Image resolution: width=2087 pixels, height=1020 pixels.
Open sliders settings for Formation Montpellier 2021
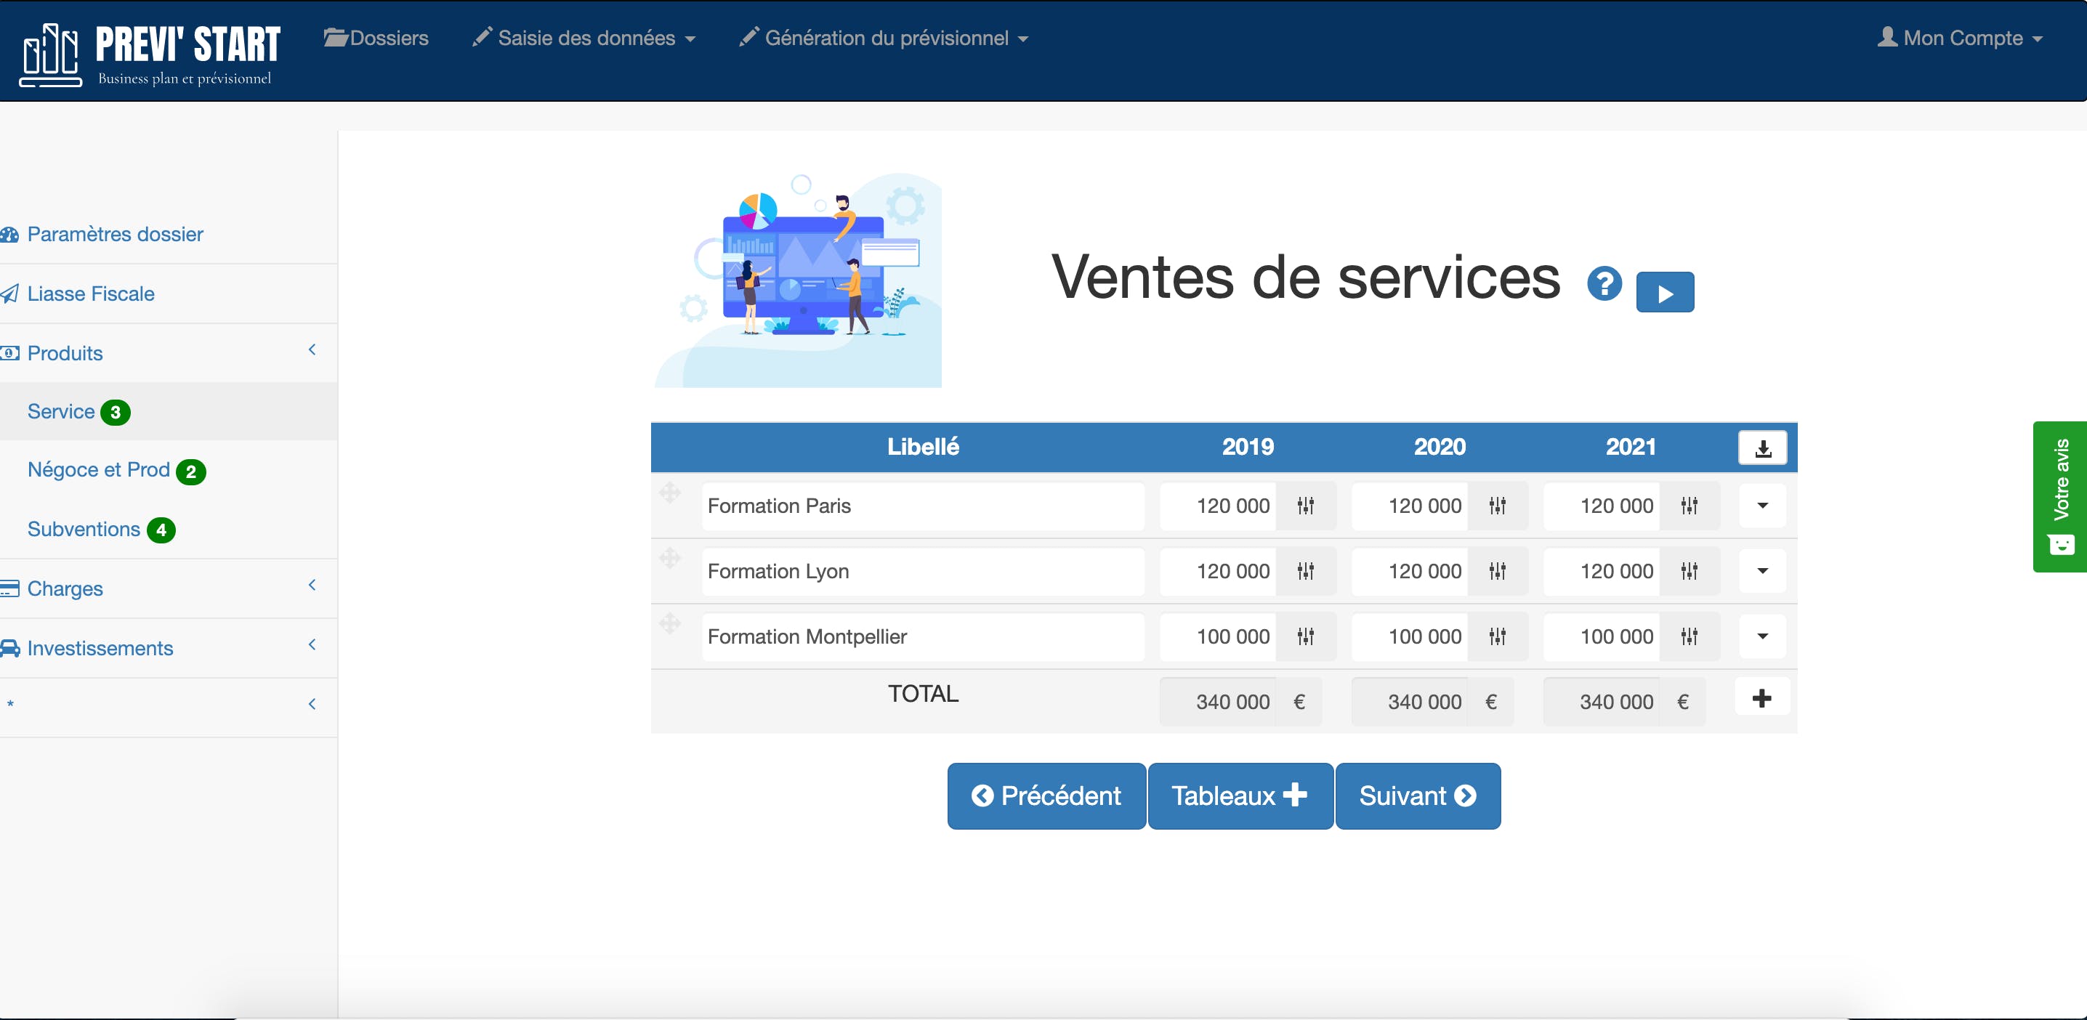1688,637
